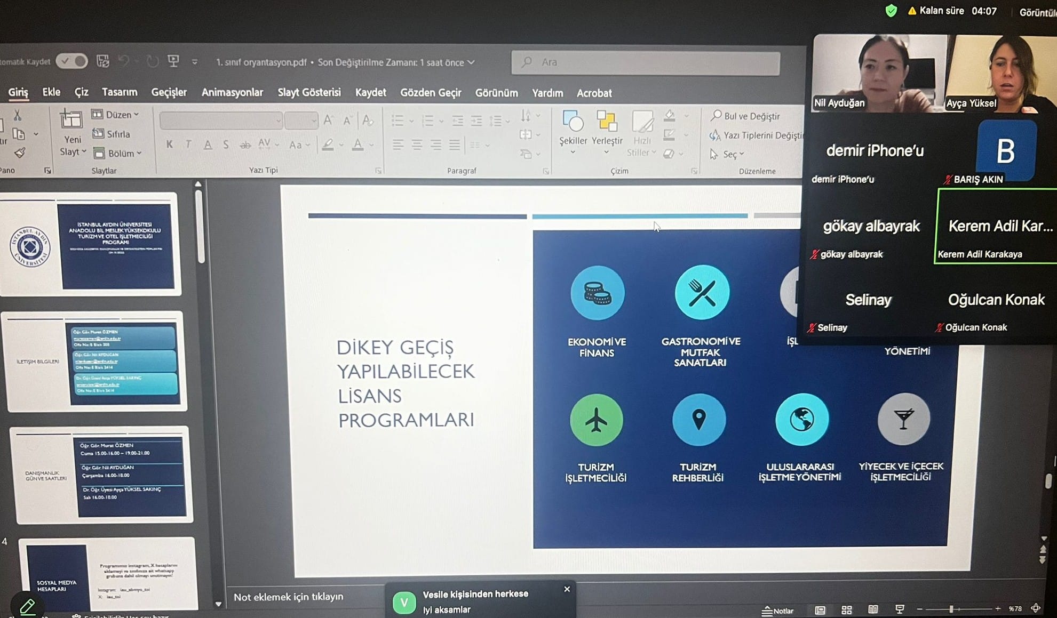Click the zoom slider in status bar
Screen dimensions: 1057x618
958,608
